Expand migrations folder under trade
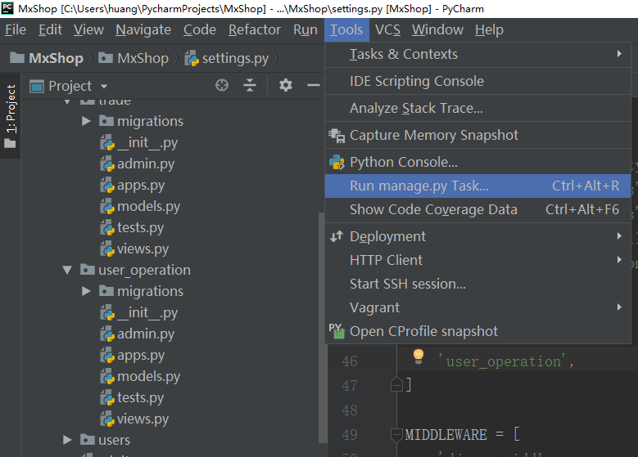This screenshot has width=638, height=457. click(x=86, y=121)
